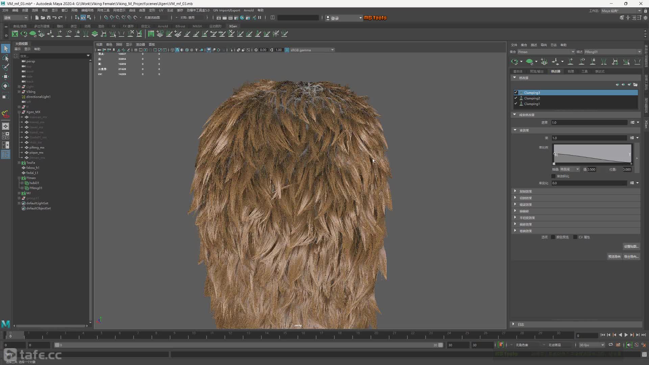Uncheck the Clumping2 modifier checkbox
The image size is (649, 365).
tap(516, 98)
